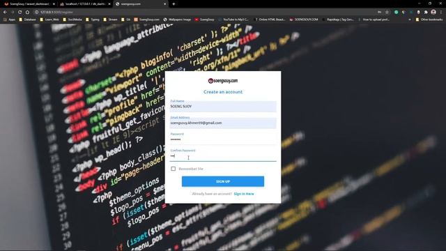Follow the Sign in Here link
Screen dimensions: 446x251
coord(244,194)
